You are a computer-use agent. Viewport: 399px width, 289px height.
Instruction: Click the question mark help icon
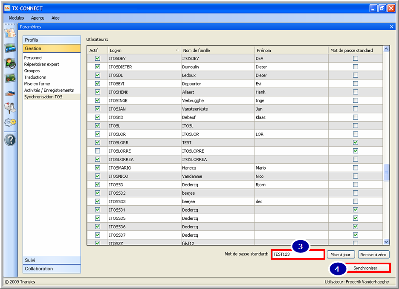click(10, 140)
